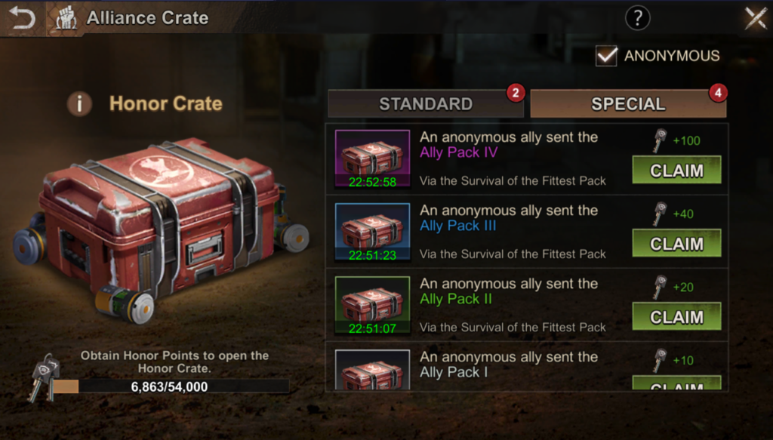773x440 pixels.
Task: Select the SPECIAL tab
Action: pyautogui.click(x=628, y=104)
